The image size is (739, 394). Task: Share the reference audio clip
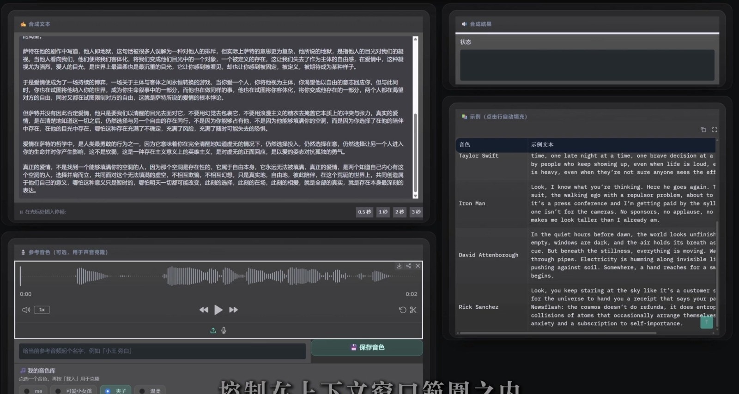click(408, 266)
